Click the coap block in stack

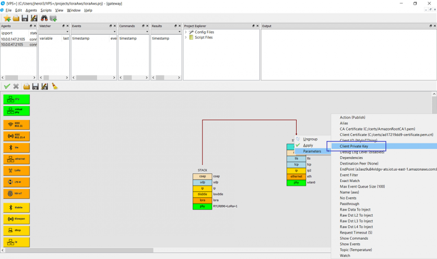tap(202, 176)
